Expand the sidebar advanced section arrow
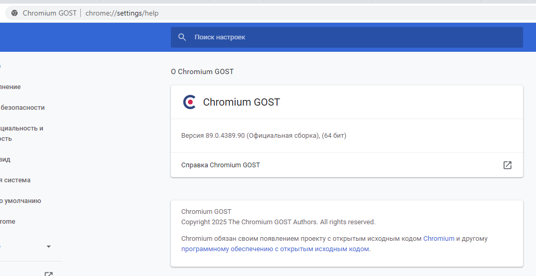 49,246
